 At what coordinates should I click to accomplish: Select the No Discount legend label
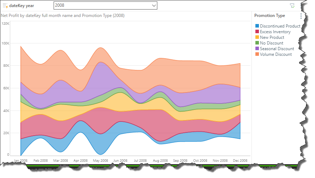(x=272, y=43)
